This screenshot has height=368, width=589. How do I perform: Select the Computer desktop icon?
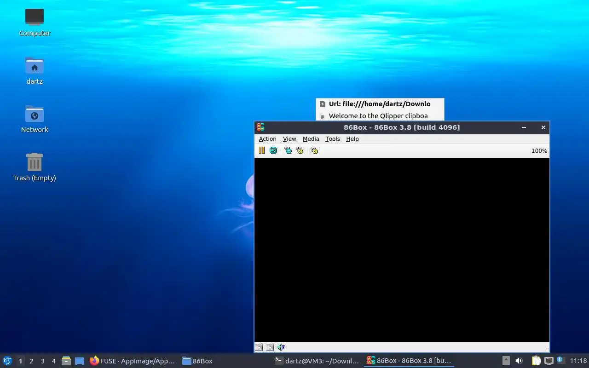(x=35, y=23)
